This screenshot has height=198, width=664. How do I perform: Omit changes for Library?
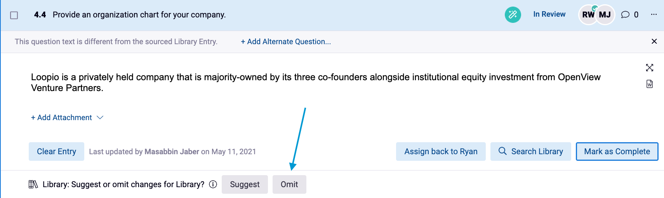[x=289, y=184]
